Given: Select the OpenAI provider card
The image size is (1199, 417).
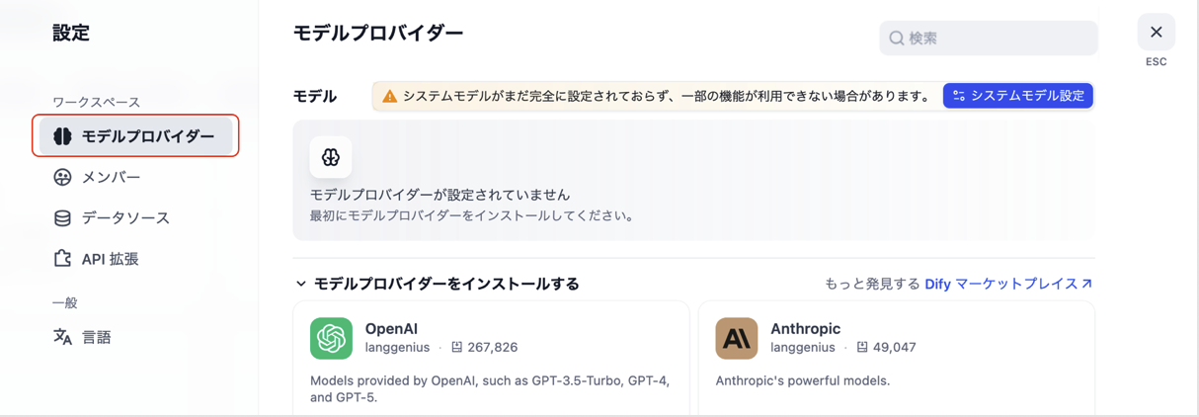Looking at the screenshot, I should [x=492, y=359].
